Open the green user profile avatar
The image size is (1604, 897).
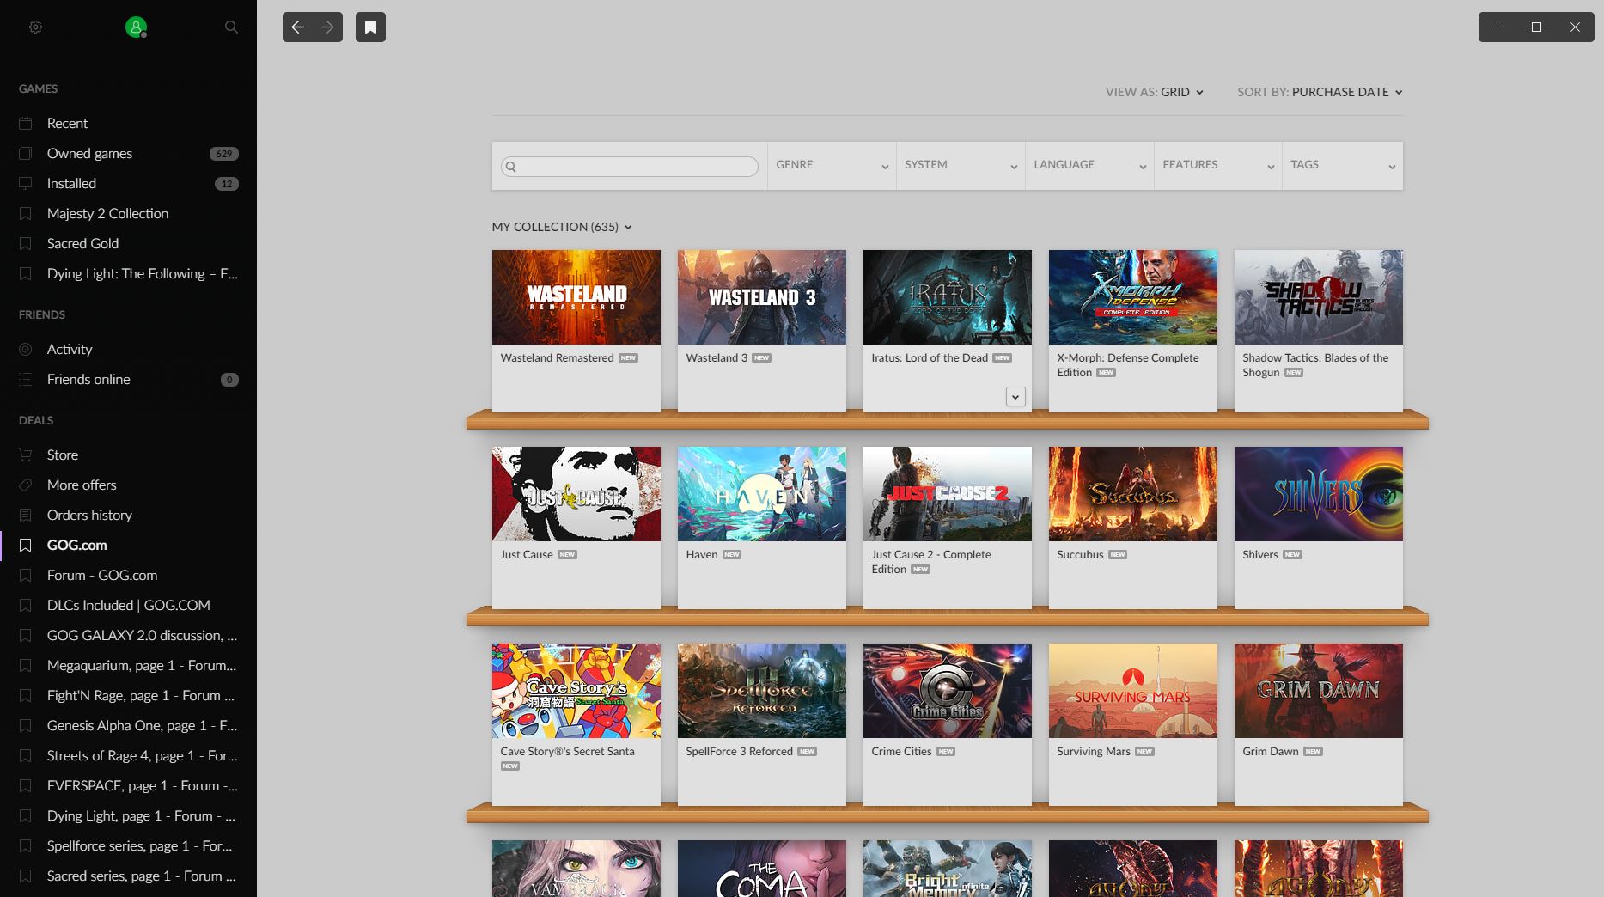coord(136,27)
